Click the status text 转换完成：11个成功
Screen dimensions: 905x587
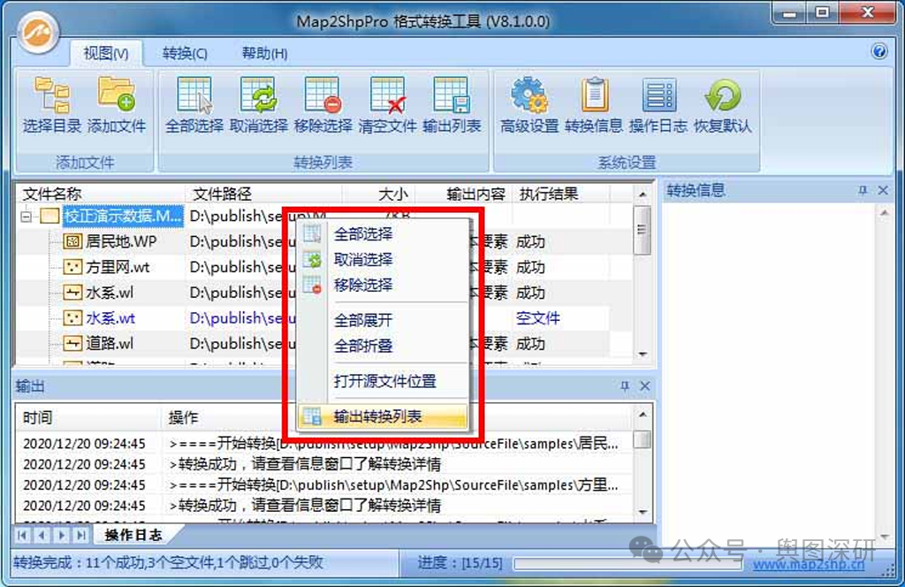(x=169, y=562)
